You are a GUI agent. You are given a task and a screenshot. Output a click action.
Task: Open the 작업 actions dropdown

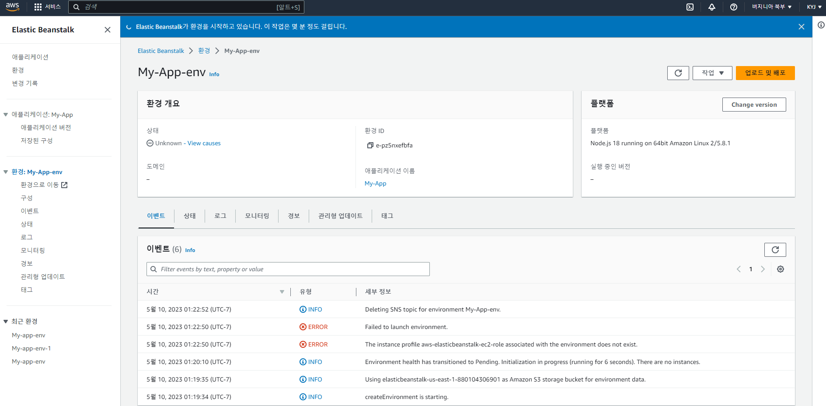712,73
